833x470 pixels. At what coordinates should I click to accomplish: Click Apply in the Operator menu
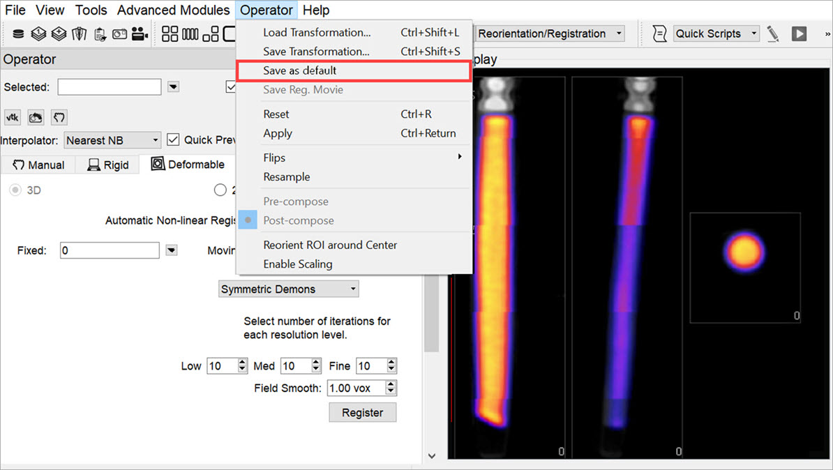[278, 133]
